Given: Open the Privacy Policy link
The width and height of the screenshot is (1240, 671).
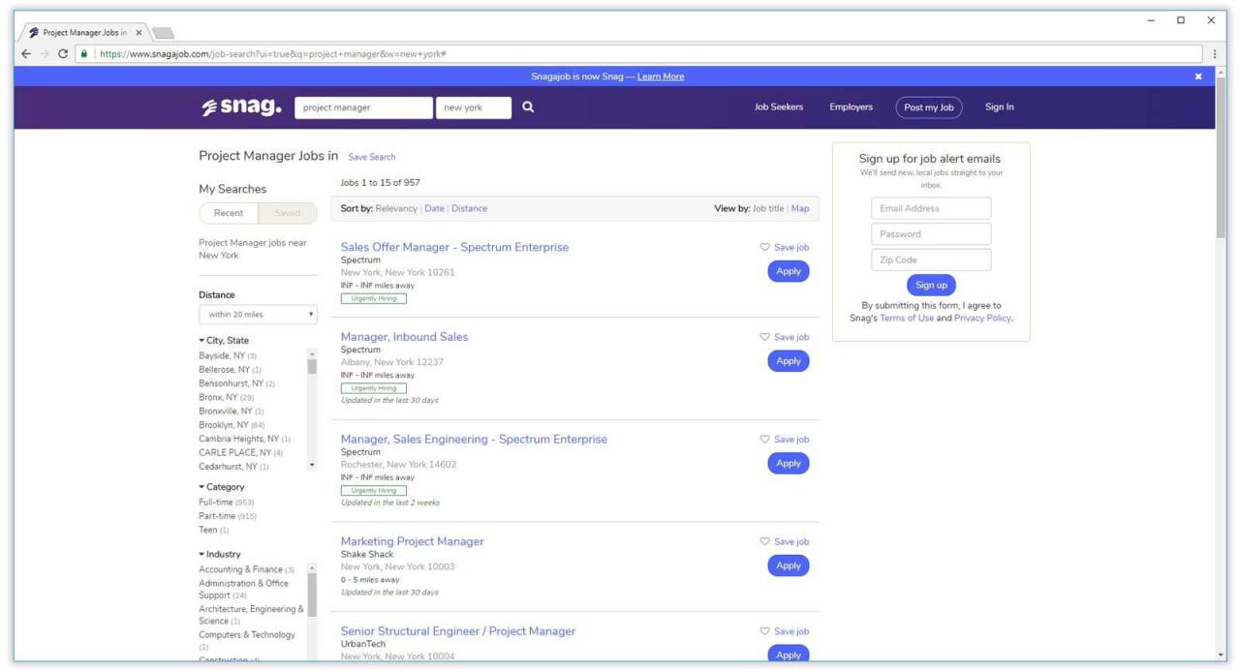Looking at the screenshot, I should (982, 318).
